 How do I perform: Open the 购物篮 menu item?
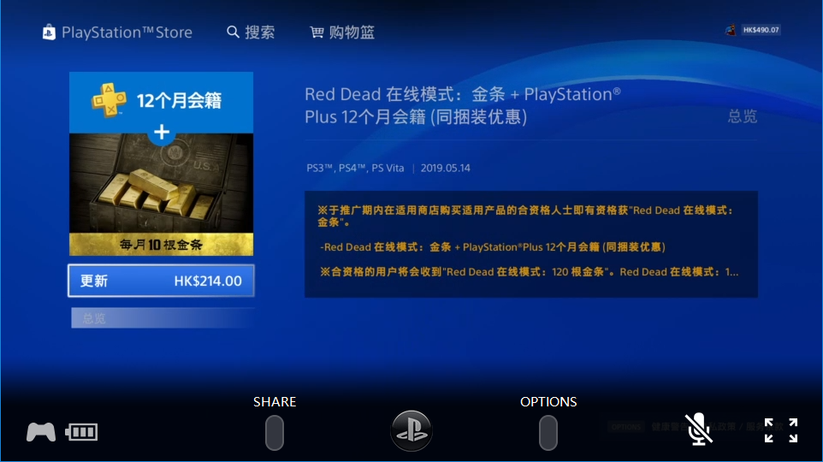(352, 33)
